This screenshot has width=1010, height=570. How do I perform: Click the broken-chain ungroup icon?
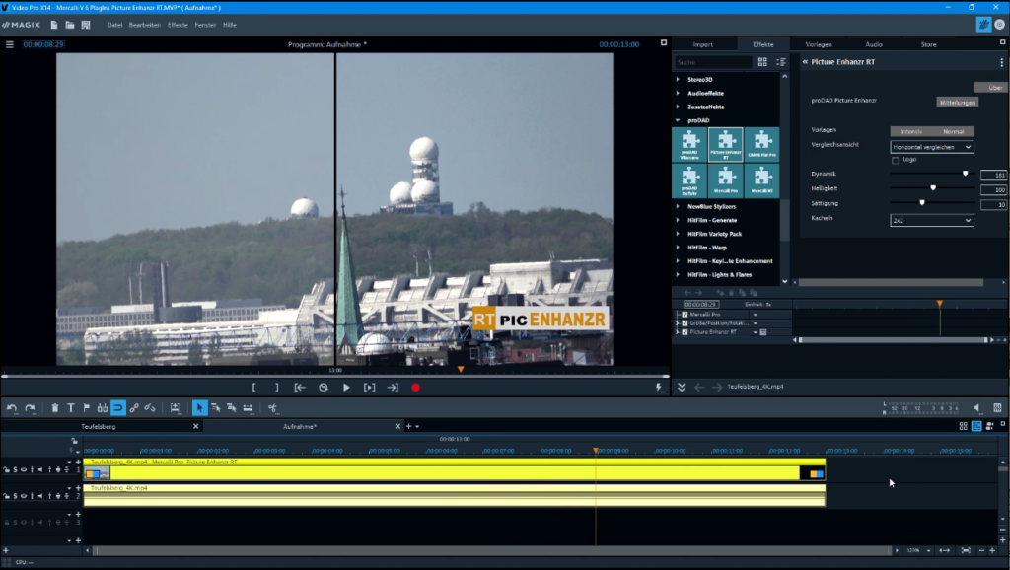click(x=150, y=407)
